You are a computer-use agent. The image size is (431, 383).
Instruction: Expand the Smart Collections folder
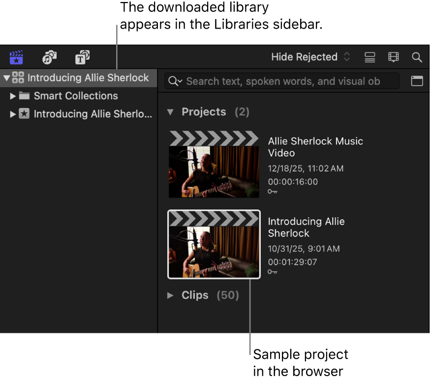click(x=13, y=96)
